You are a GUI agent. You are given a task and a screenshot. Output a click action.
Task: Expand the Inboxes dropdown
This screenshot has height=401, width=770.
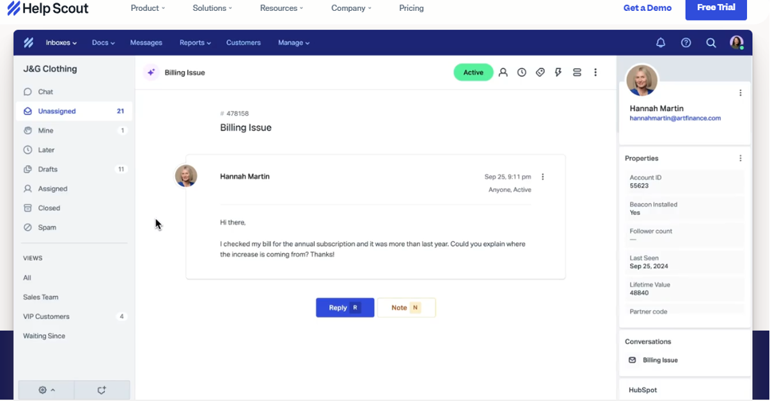(x=61, y=43)
